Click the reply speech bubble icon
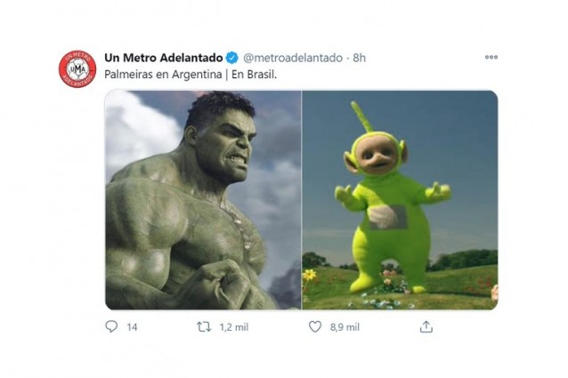The image size is (568, 378). 111,326
